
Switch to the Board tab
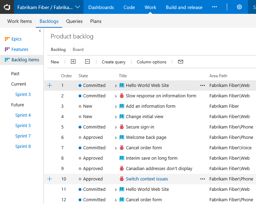(78, 50)
